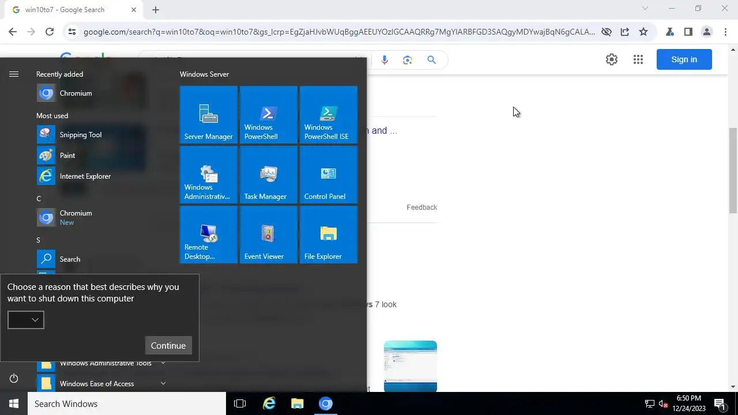The width and height of the screenshot is (738, 415).
Task: Click the muted volume tray icon
Action: (663, 403)
